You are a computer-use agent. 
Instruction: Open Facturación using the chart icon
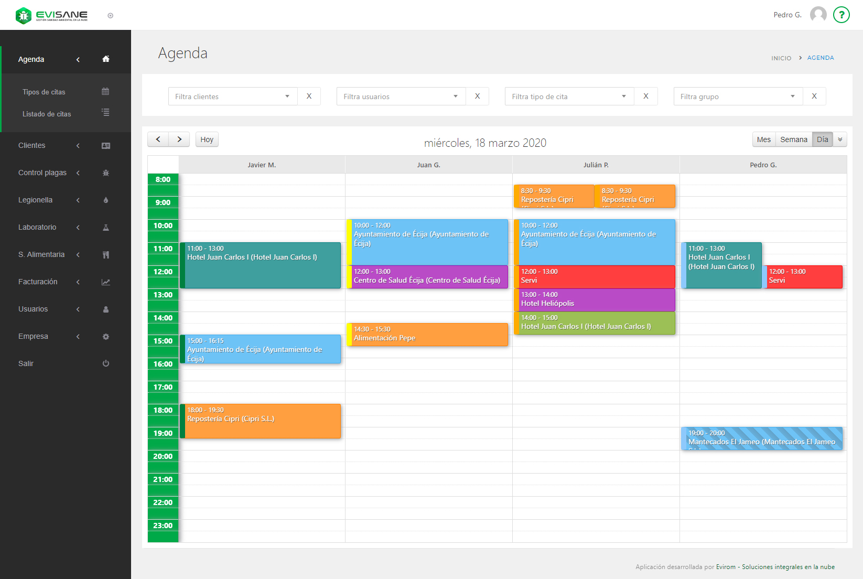(106, 282)
